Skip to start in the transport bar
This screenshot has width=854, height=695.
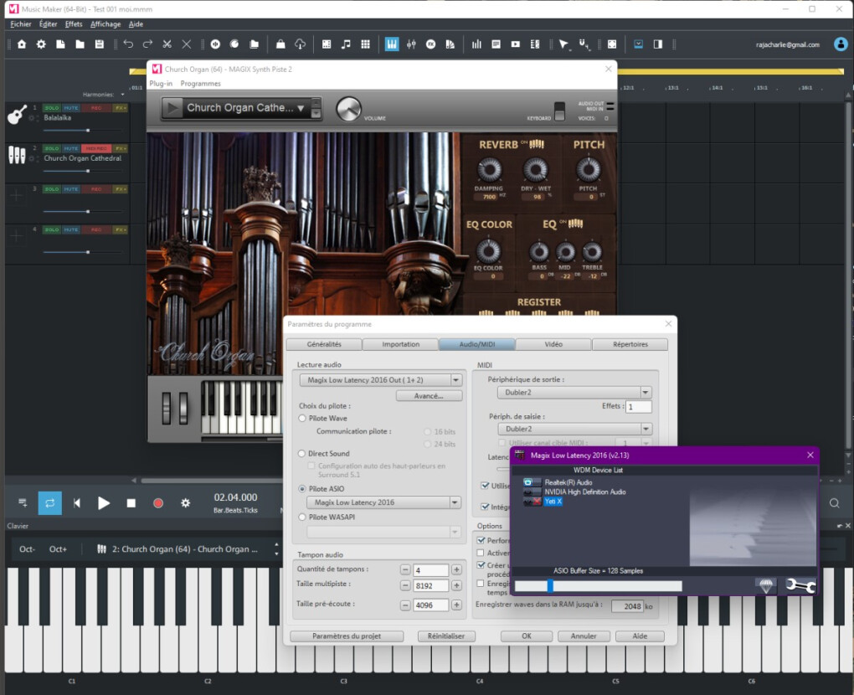point(77,502)
